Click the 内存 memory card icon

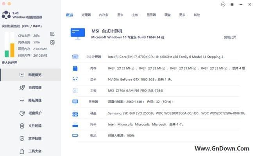[75, 68]
